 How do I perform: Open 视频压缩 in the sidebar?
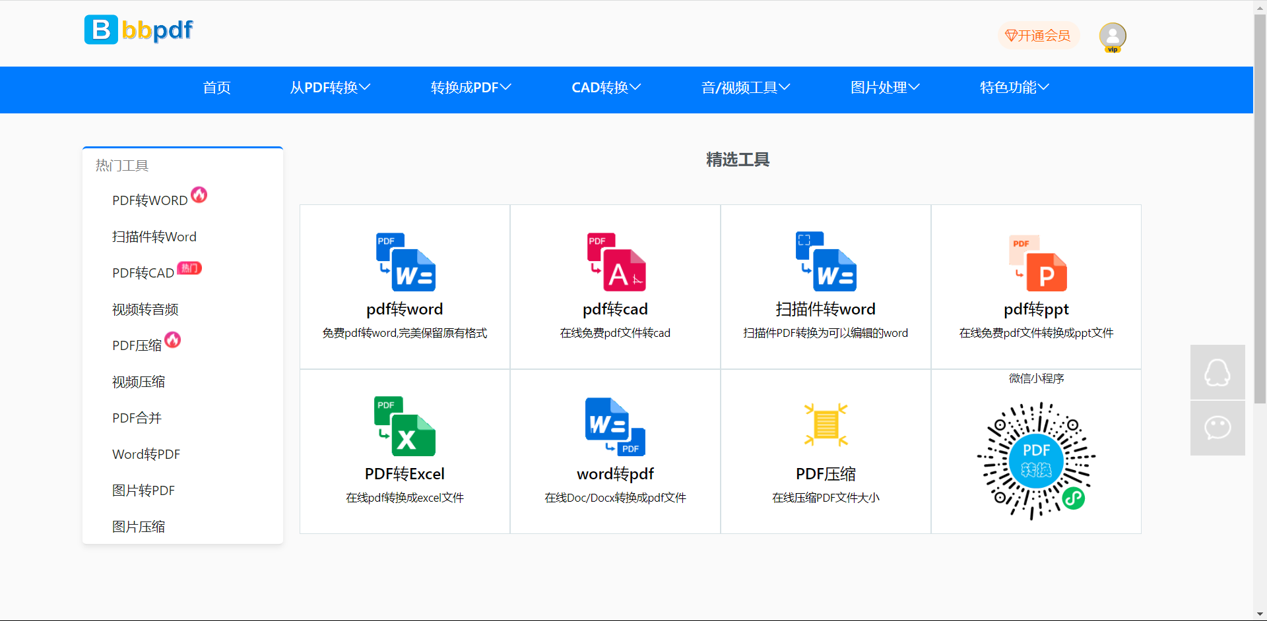(x=139, y=382)
